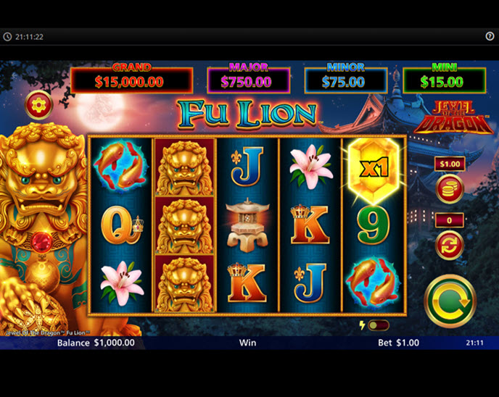Image resolution: width=499 pixels, height=397 pixels.
Task: Click the GRAND jackpot $15,000.00 panel
Action: (132, 80)
